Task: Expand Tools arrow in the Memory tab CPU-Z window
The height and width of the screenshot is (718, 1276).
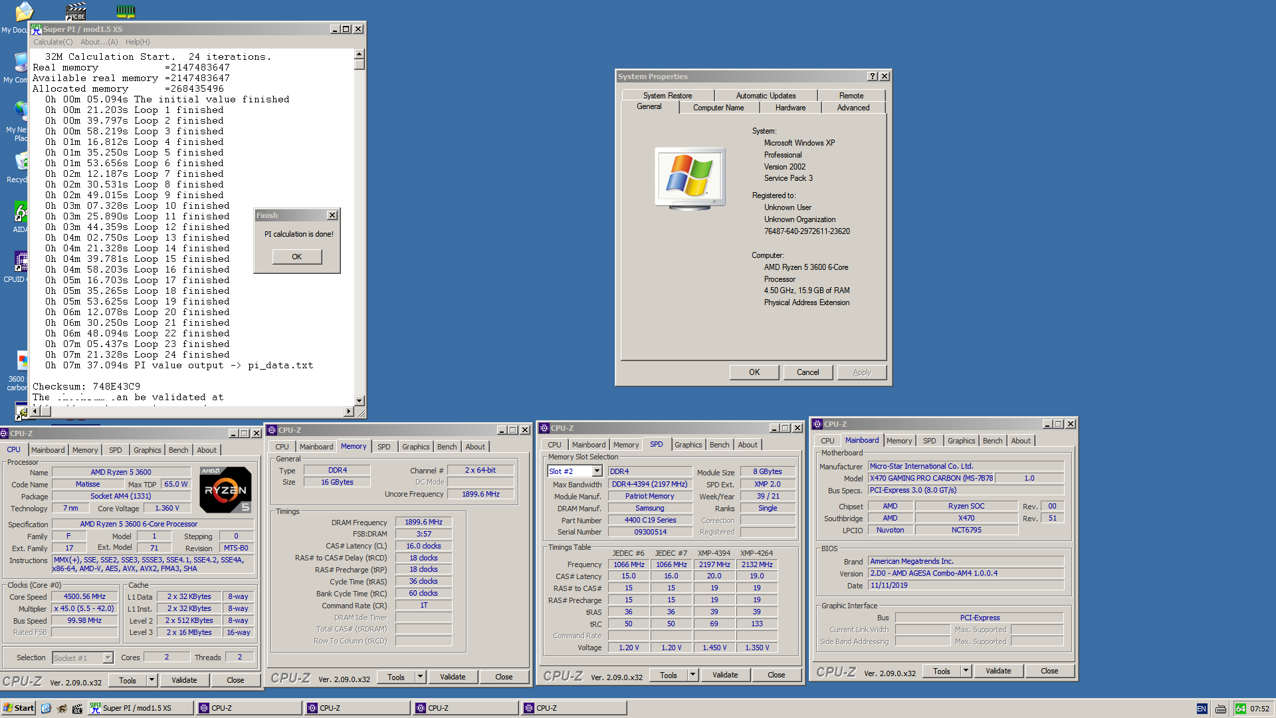Action: click(420, 677)
